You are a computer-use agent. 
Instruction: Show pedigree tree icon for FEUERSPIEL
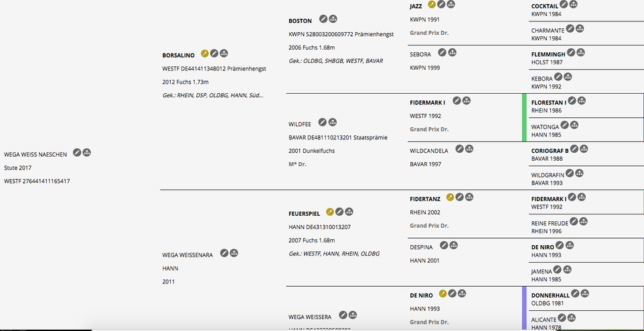(x=349, y=212)
